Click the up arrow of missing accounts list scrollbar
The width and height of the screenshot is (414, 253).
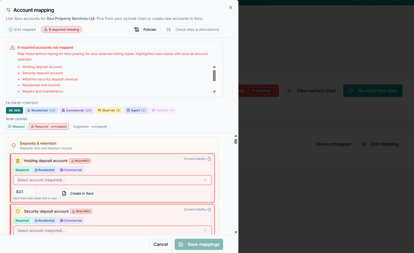click(214, 67)
